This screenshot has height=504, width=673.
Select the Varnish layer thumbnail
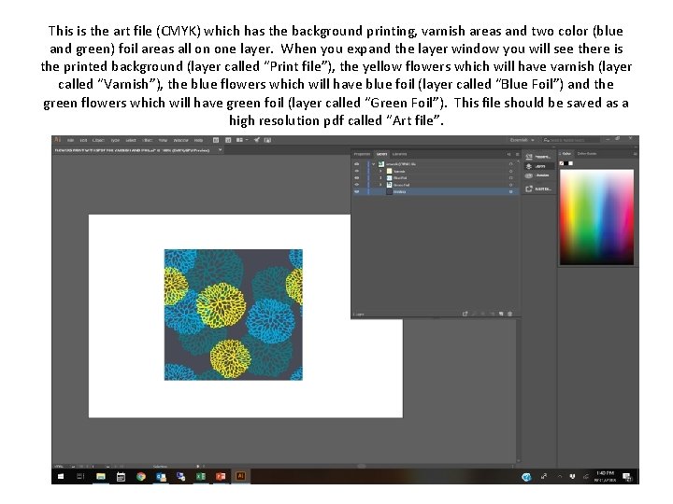point(389,171)
